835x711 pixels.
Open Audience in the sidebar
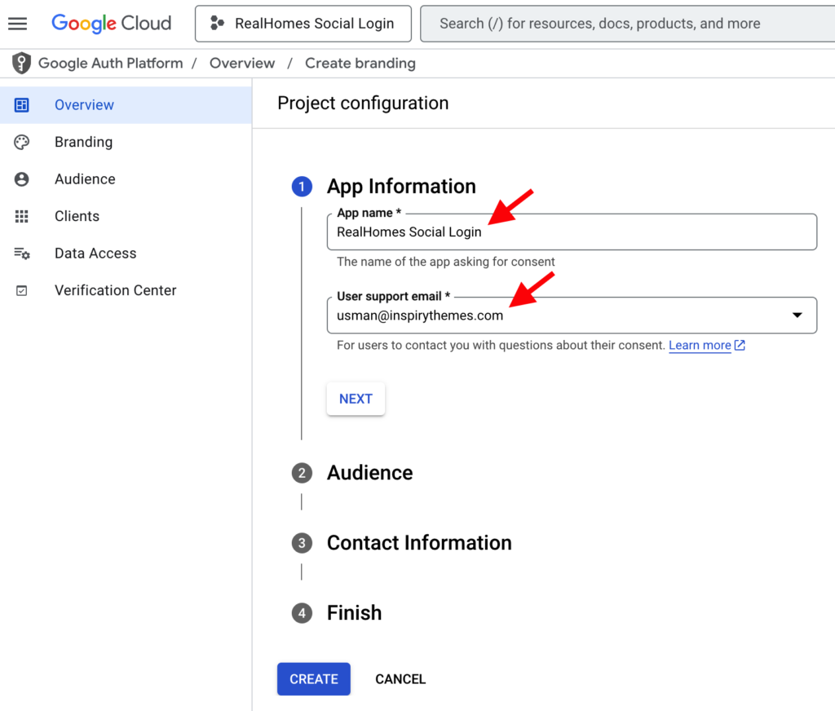click(126, 179)
